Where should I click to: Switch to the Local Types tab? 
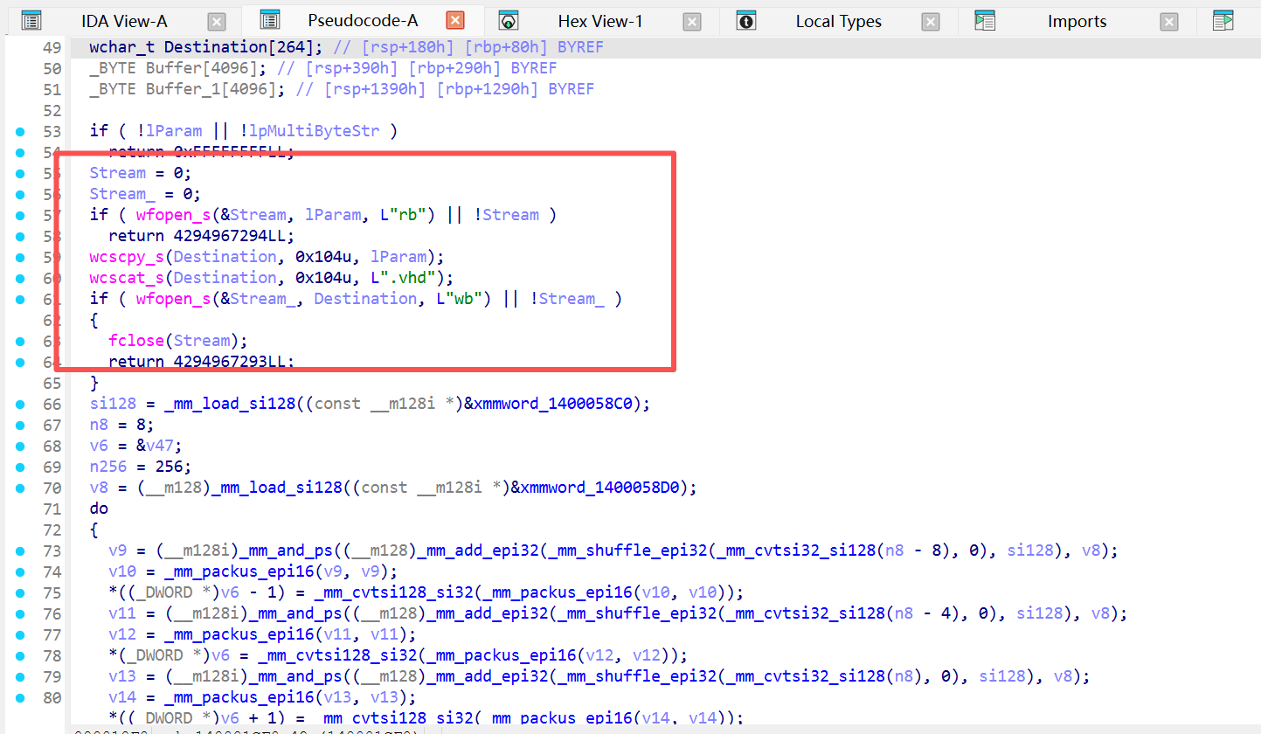[838, 22]
